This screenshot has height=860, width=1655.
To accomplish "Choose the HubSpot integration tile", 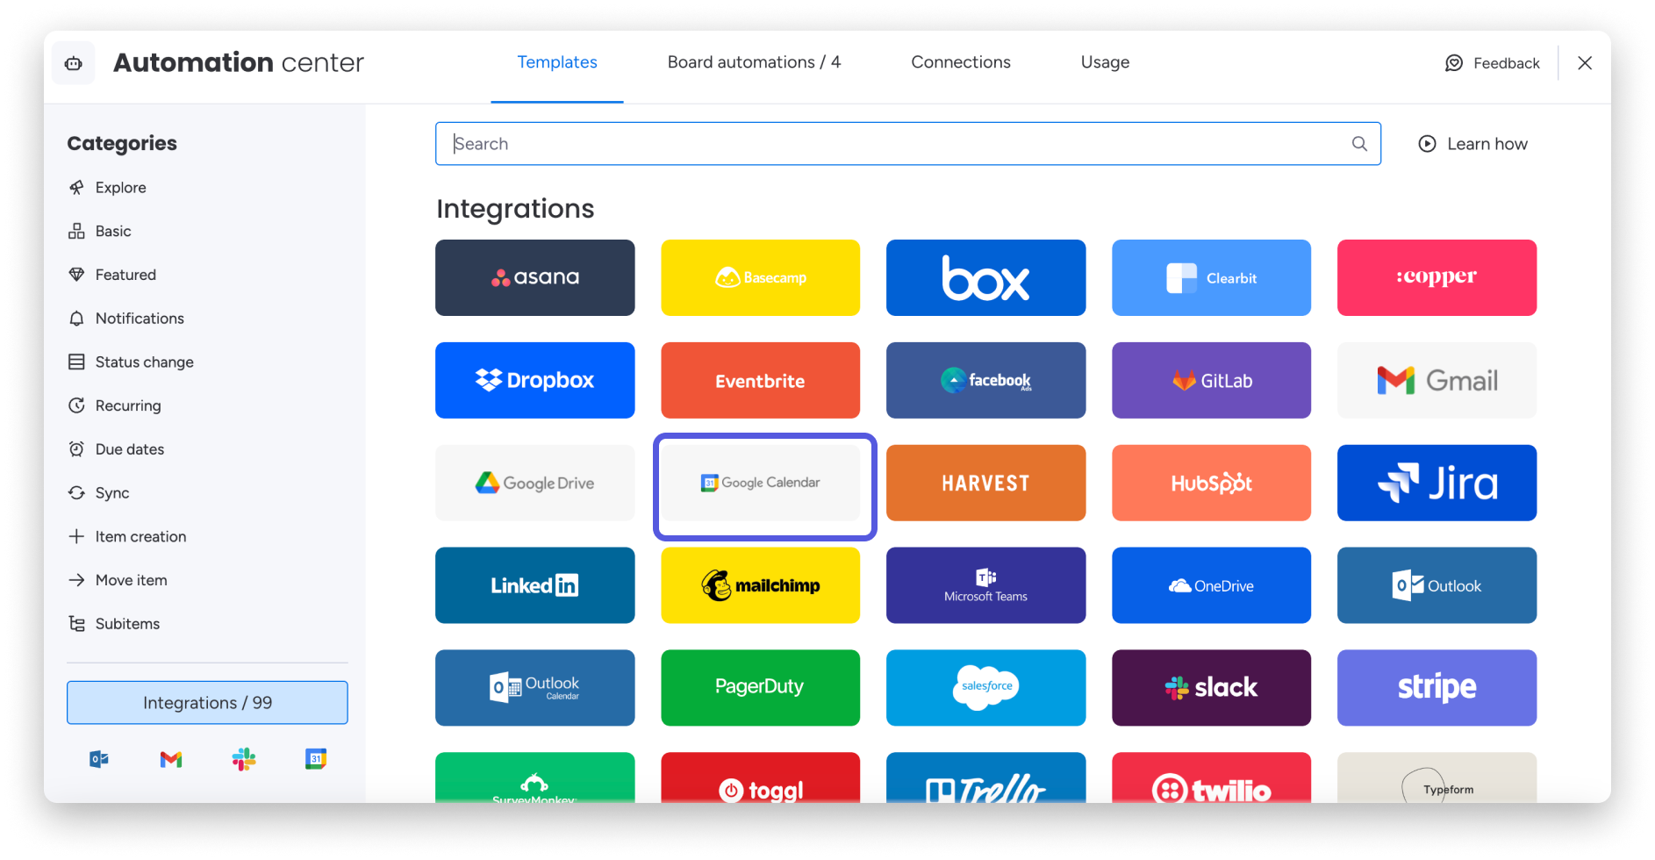I will click(1211, 483).
